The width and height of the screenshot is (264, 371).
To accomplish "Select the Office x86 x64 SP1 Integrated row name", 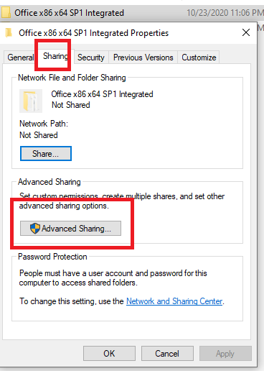I will tap(69, 12).
